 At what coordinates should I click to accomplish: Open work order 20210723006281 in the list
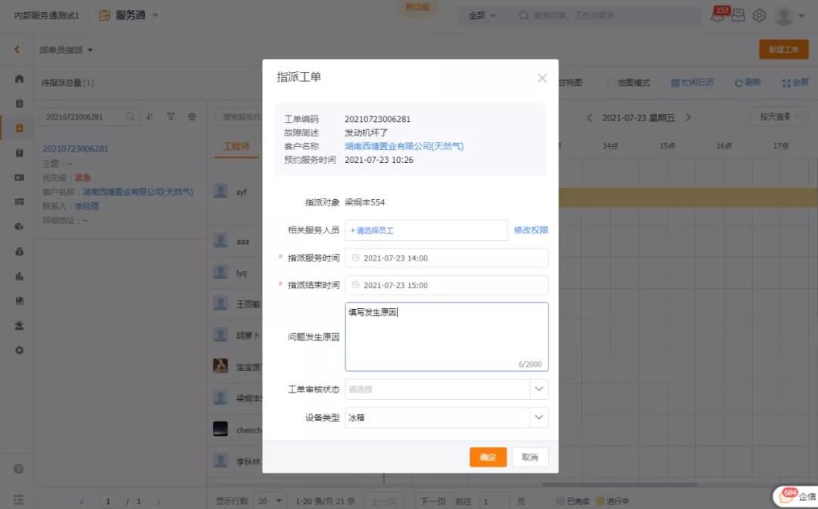pyautogui.click(x=75, y=148)
